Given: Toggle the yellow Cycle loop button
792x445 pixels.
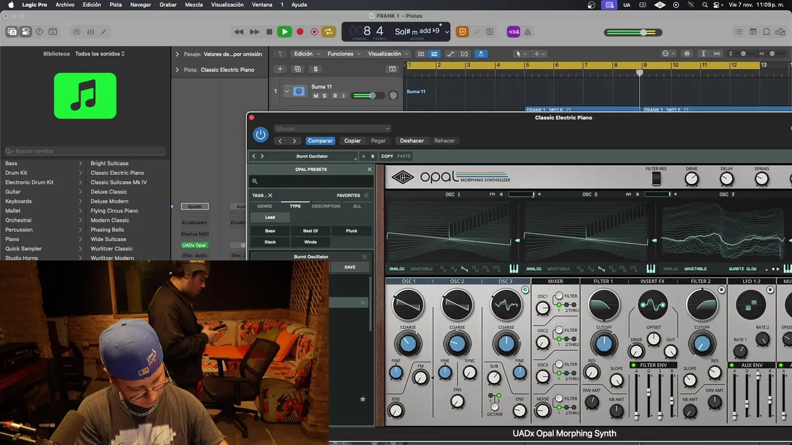Looking at the screenshot, I should pyautogui.click(x=329, y=32).
